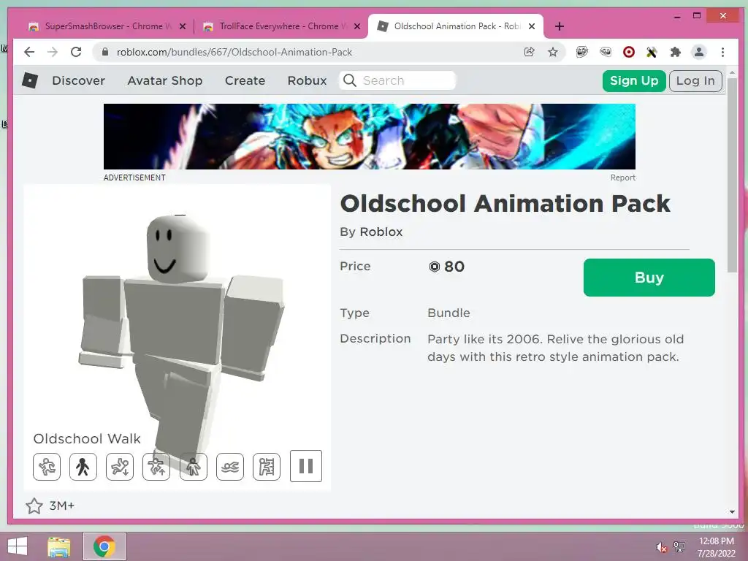Open the network tray icon
This screenshot has width=748, height=561.
(x=679, y=547)
